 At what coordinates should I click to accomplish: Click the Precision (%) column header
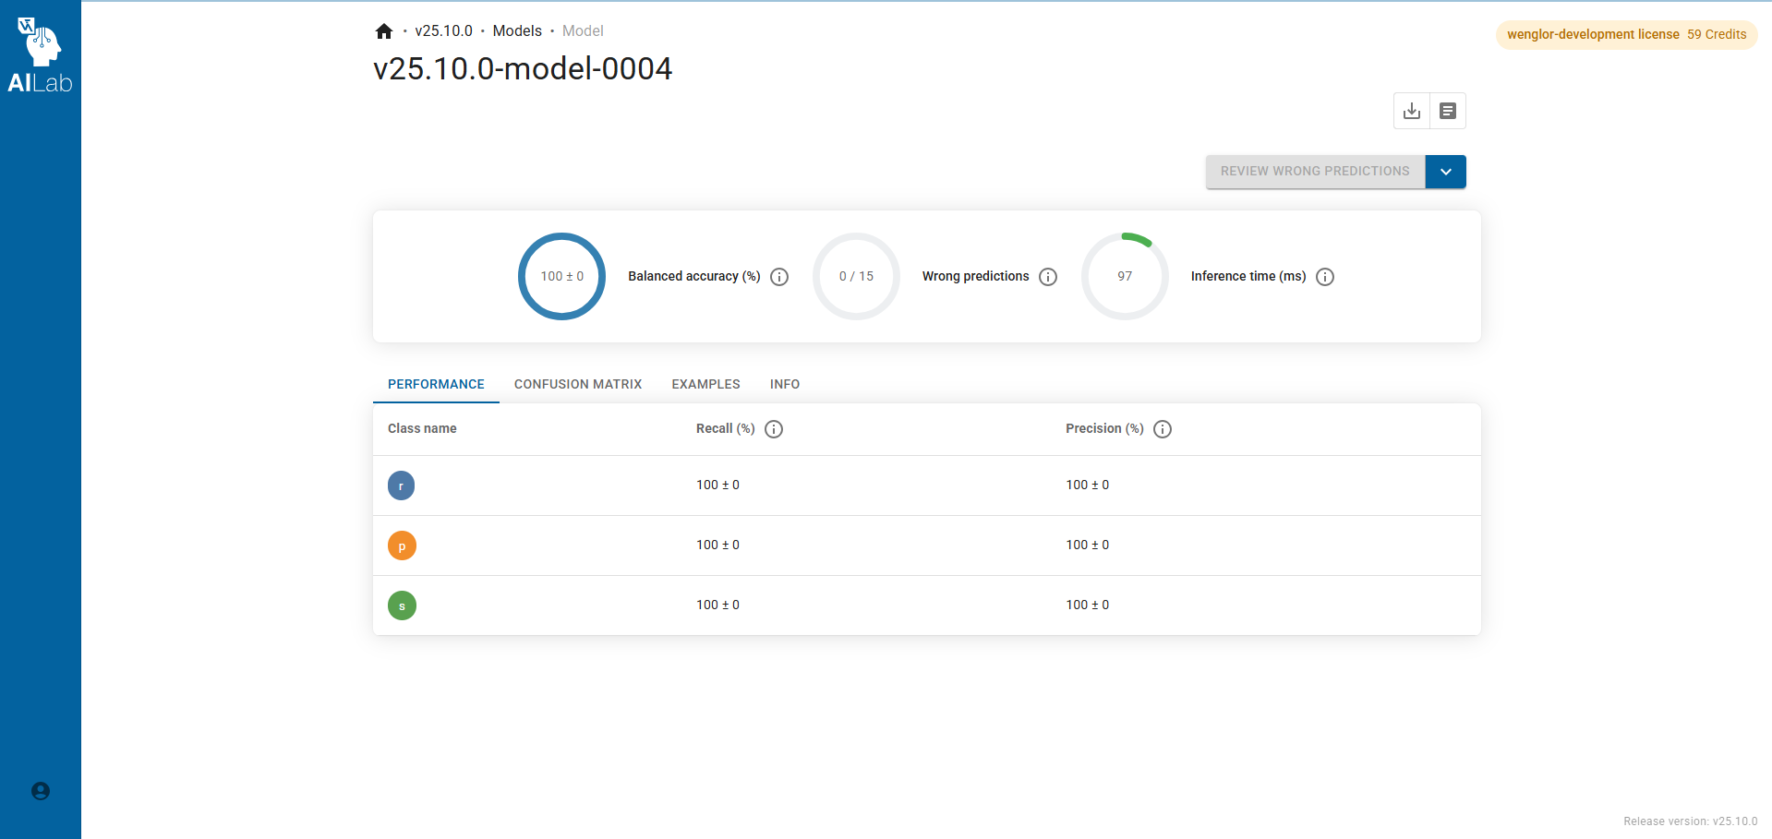pyautogui.click(x=1104, y=429)
